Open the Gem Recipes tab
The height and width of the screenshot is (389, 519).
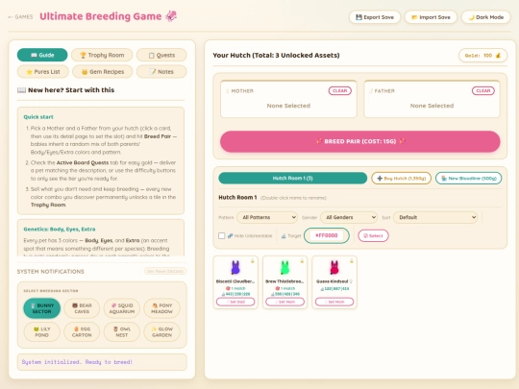[103, 71]
